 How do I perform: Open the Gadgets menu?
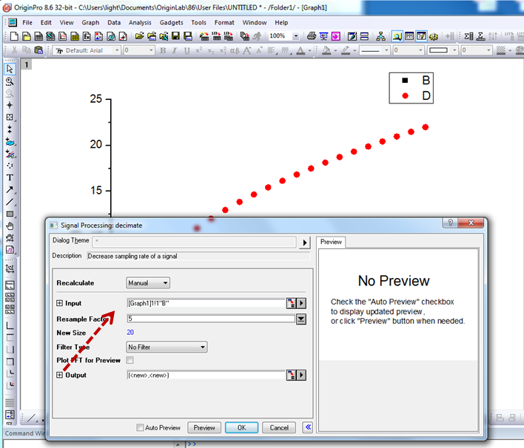(171, 22)
